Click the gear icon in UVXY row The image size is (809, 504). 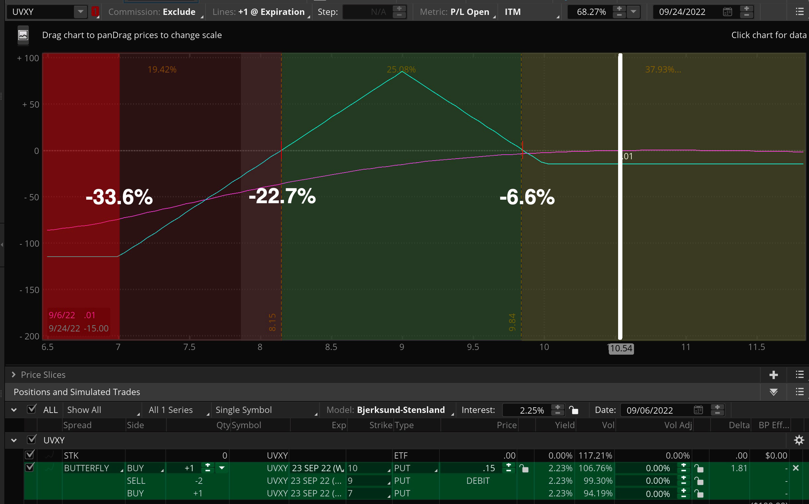click(799, 440)
